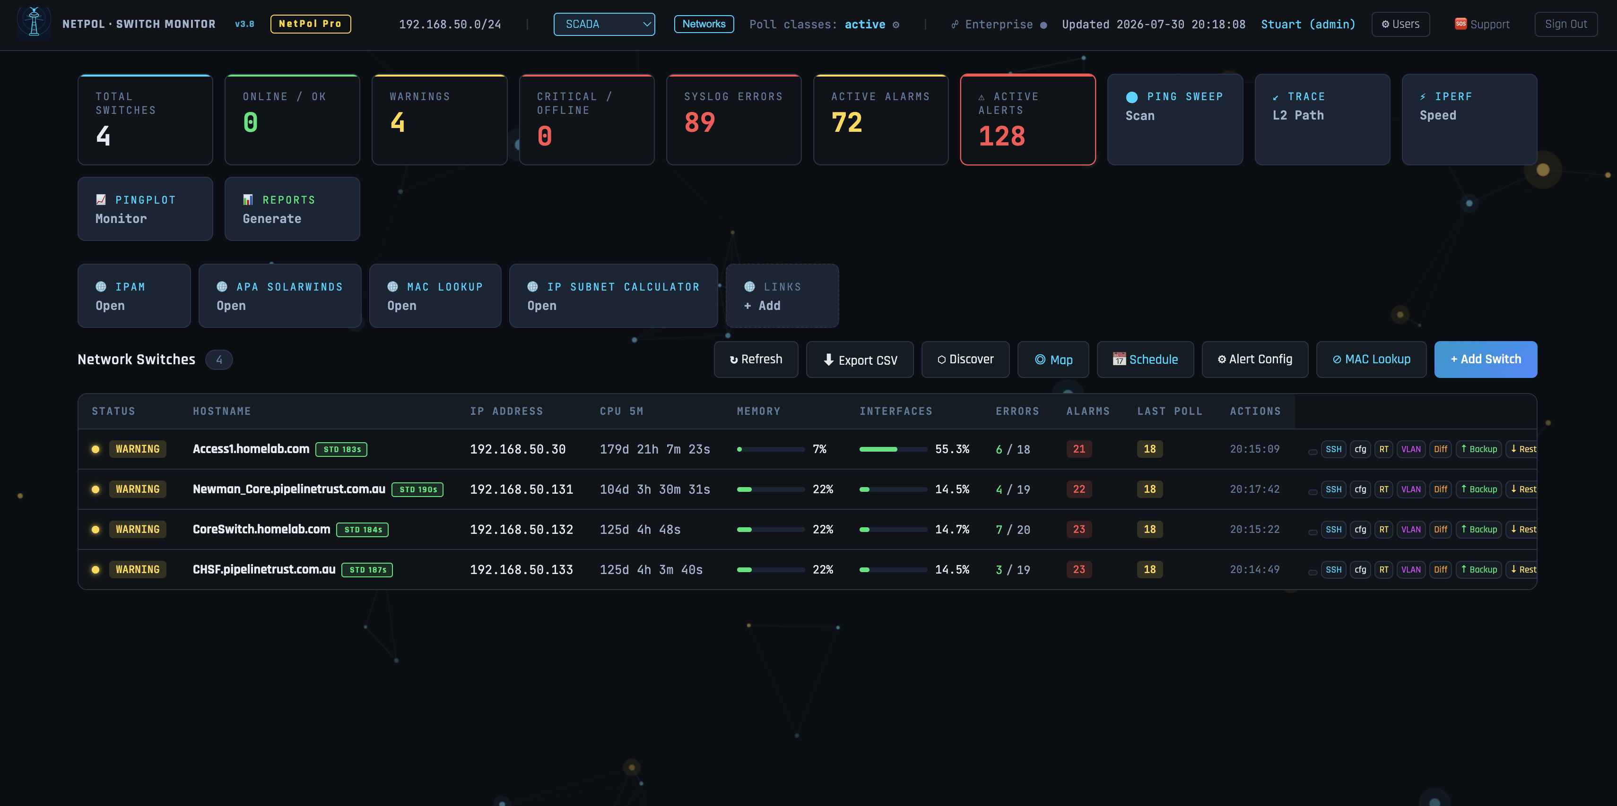Open the Schedule calendar button

coord(1146,360)
